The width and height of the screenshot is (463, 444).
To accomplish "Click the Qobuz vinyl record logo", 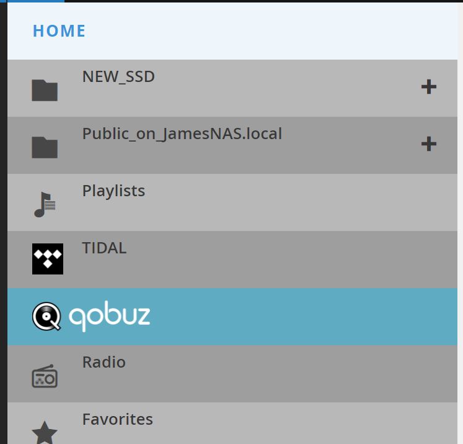I will point(46,316).
